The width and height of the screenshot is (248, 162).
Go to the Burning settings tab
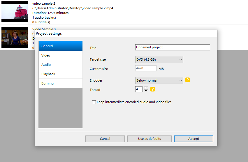tap(61, 83)
